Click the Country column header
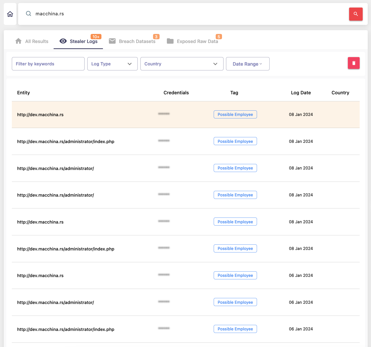This screenshot has width=371, height=347. 340,93
